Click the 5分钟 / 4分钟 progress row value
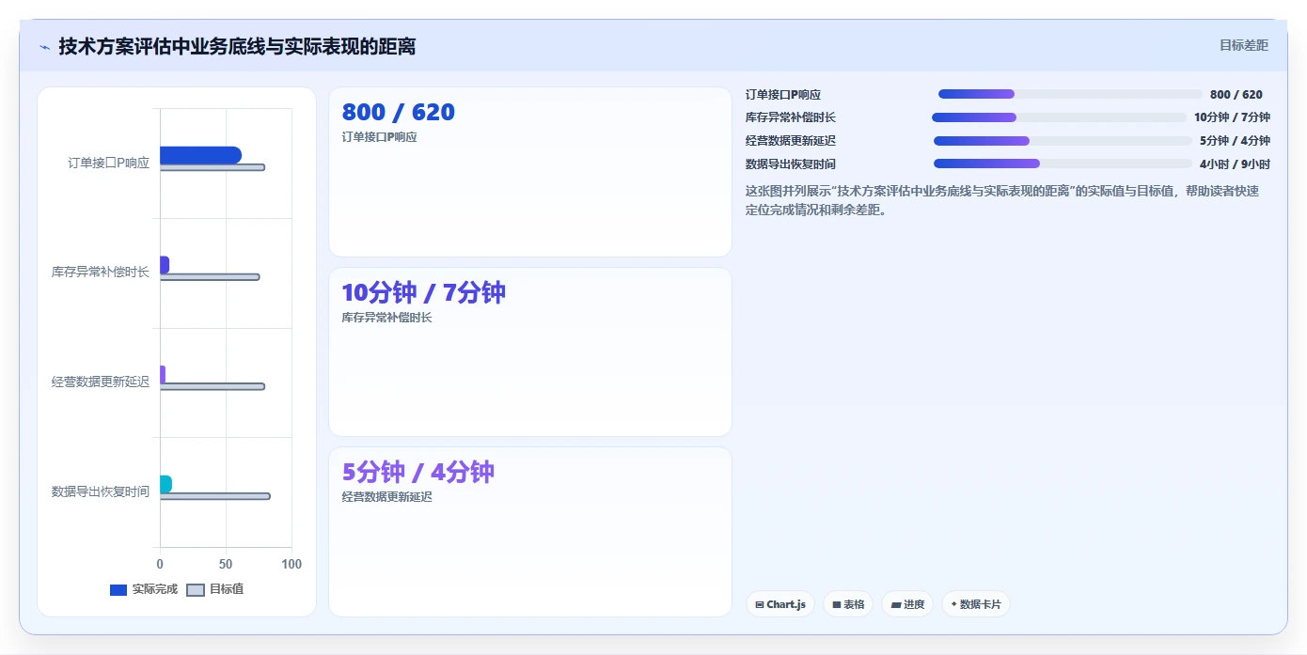Image resolution: width=1307 pixels, height=655 pixels. tap(1235, 141)
